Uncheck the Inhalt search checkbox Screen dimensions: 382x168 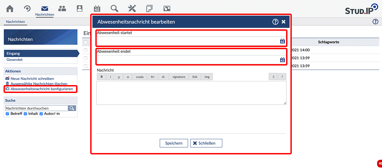(26, 114)
